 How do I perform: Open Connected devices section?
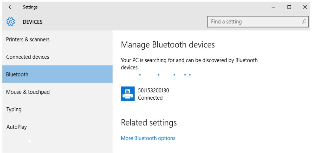(x=58, y=57)
